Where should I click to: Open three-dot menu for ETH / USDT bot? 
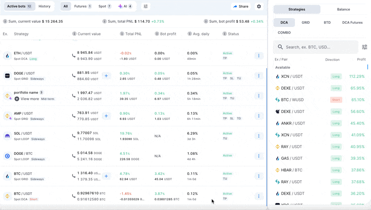259,56
